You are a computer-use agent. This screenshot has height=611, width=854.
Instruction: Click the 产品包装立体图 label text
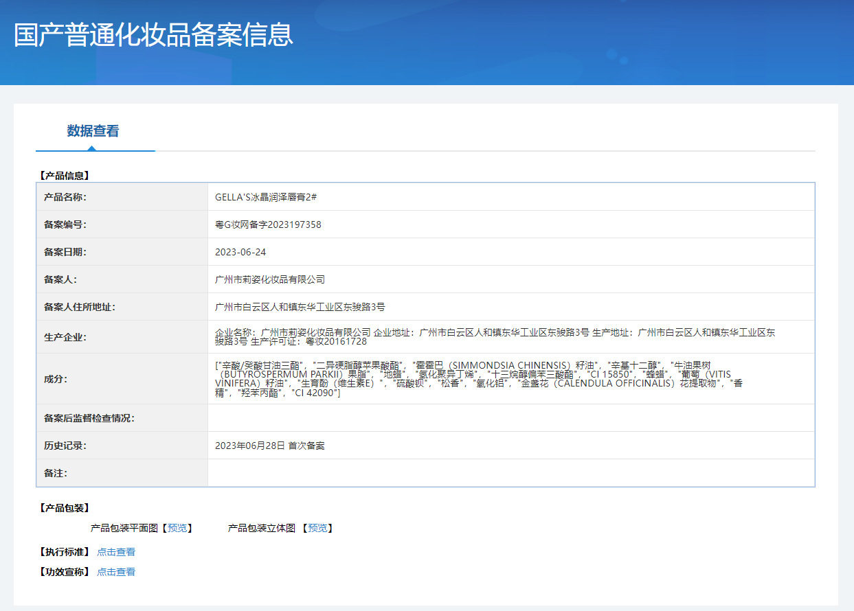(262, 528)
